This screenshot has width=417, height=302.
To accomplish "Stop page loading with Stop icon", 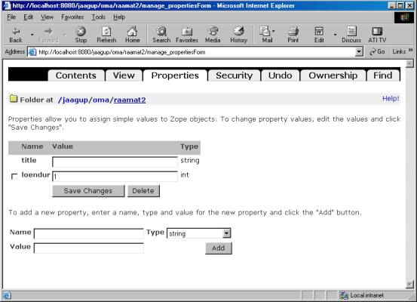I will (x=81, y=35).
